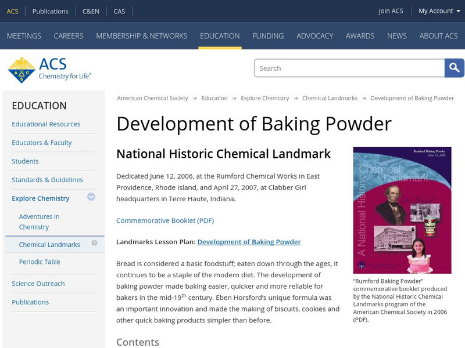Click the search magnifier icon
Image resolution: width=465 pixels, height=348 pixels.
tap(453, 68)
